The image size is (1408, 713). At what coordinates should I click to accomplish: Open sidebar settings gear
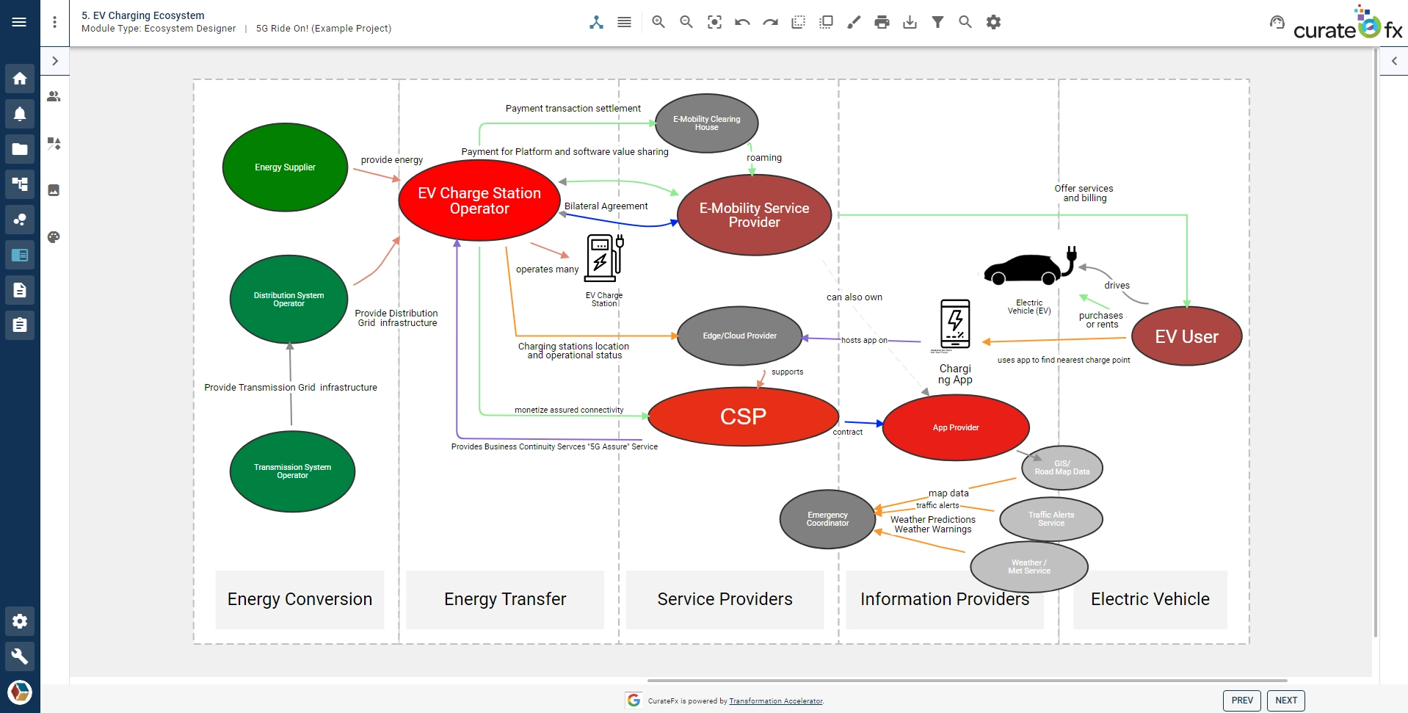tap(20, 621)
